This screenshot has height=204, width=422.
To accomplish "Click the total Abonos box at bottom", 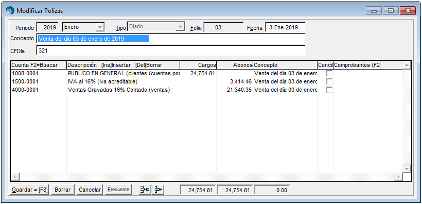I will (x=235, y=190).
